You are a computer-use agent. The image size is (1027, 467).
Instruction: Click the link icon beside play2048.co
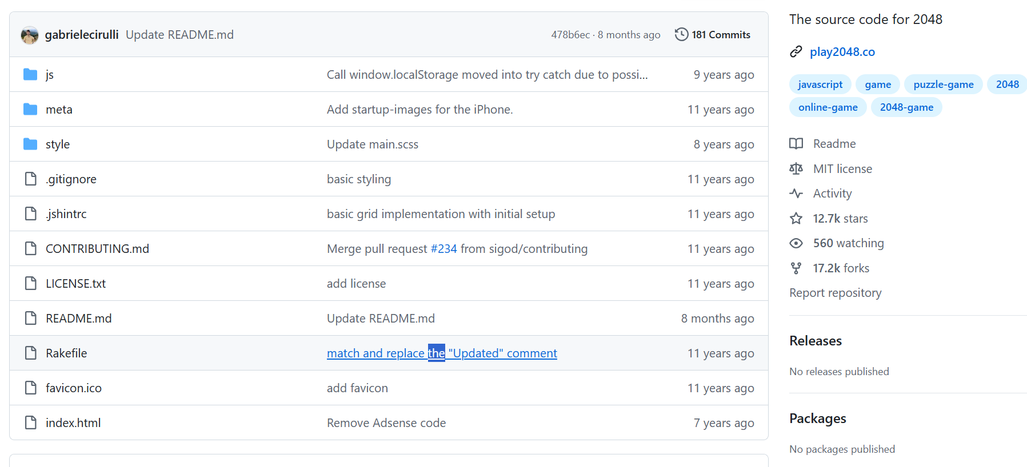coord(796,52)
